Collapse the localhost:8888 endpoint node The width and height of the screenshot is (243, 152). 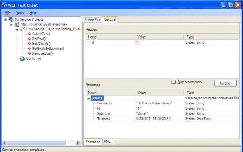(x=11, y=24)
